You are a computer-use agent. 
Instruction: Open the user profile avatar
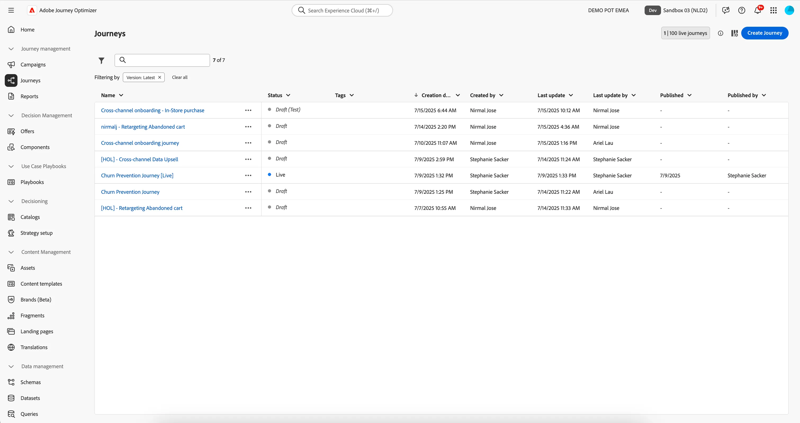[789, 10]
